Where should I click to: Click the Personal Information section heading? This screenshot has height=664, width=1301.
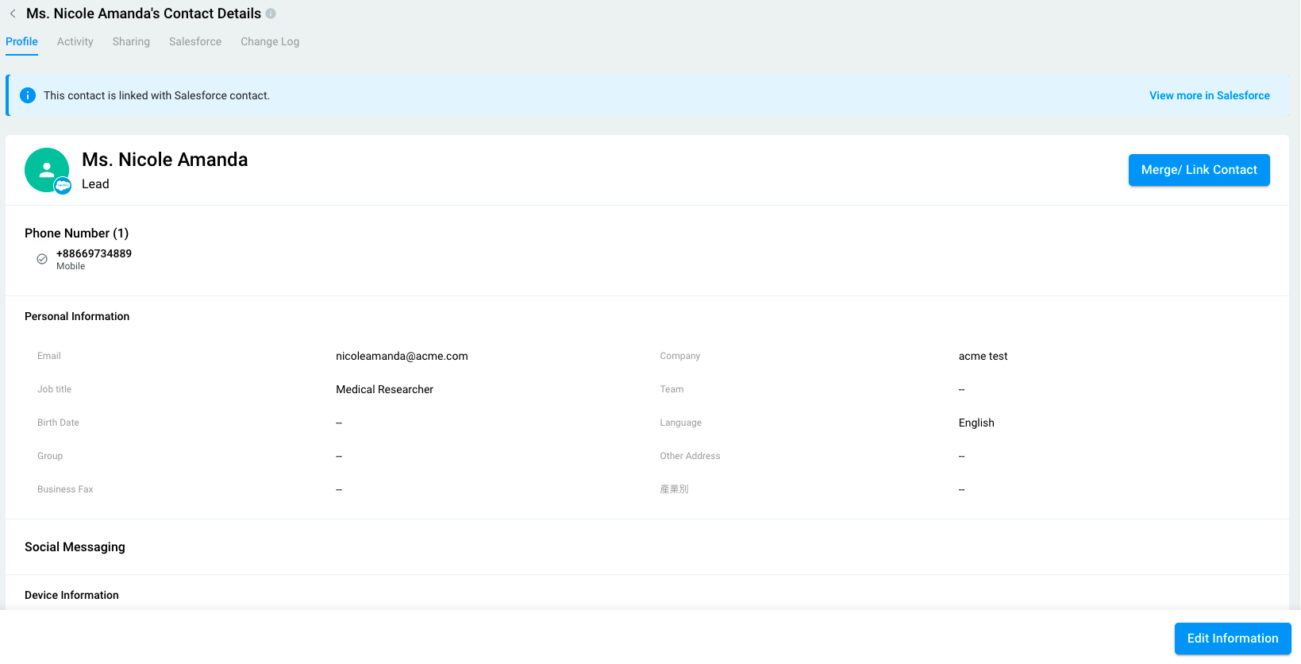[x=77, y=316]
